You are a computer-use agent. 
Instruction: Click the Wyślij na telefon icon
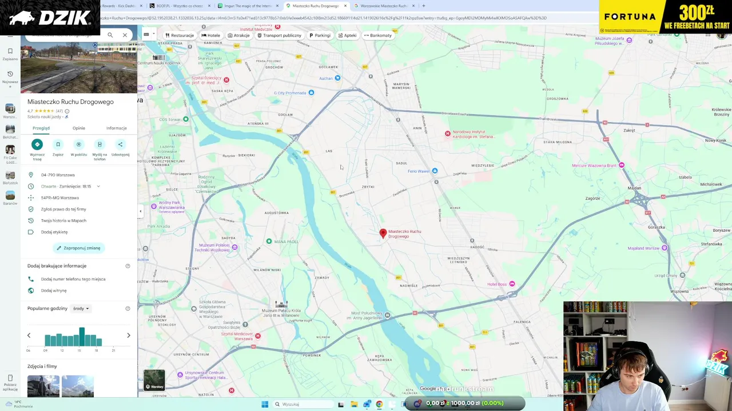point(100,144)
